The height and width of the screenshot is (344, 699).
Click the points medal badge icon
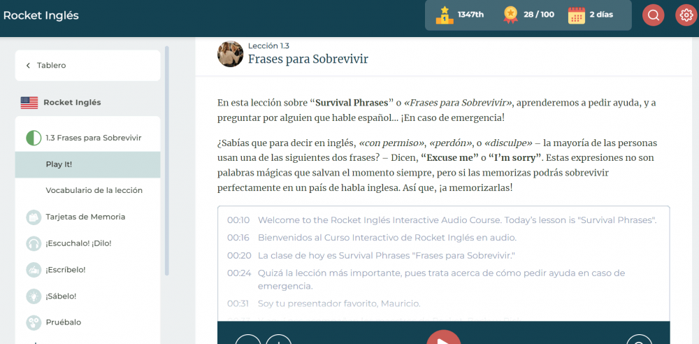510,15
